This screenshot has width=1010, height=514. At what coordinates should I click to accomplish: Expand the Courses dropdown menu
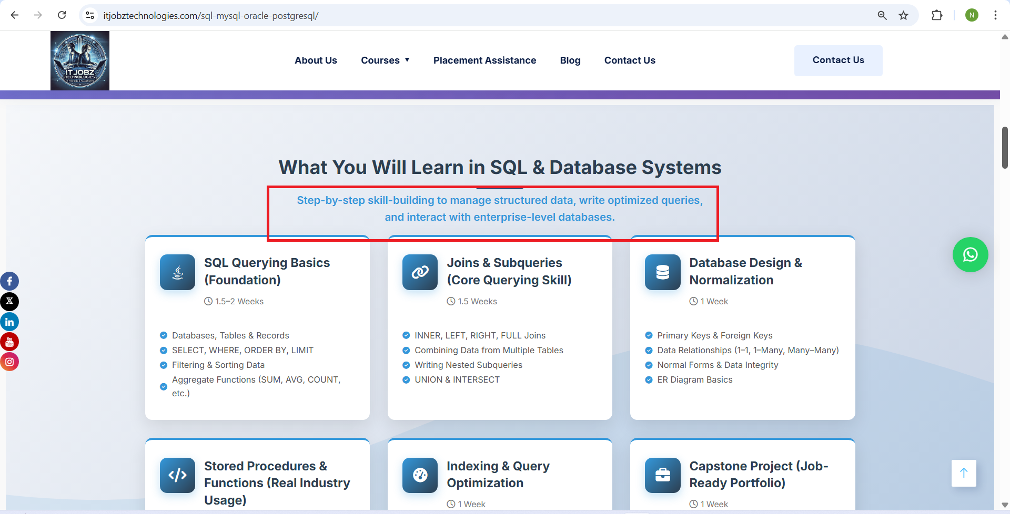(385, 60)
